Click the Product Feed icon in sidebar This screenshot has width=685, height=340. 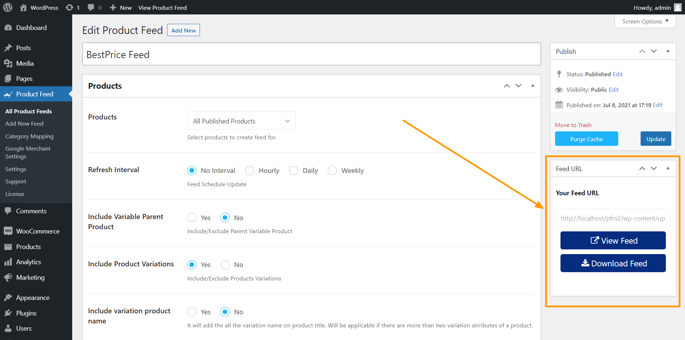click(x=8, y=94)
